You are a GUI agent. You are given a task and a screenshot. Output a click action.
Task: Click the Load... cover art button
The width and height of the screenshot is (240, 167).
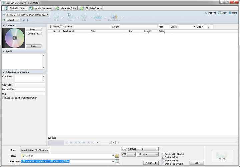coord(34,30)
